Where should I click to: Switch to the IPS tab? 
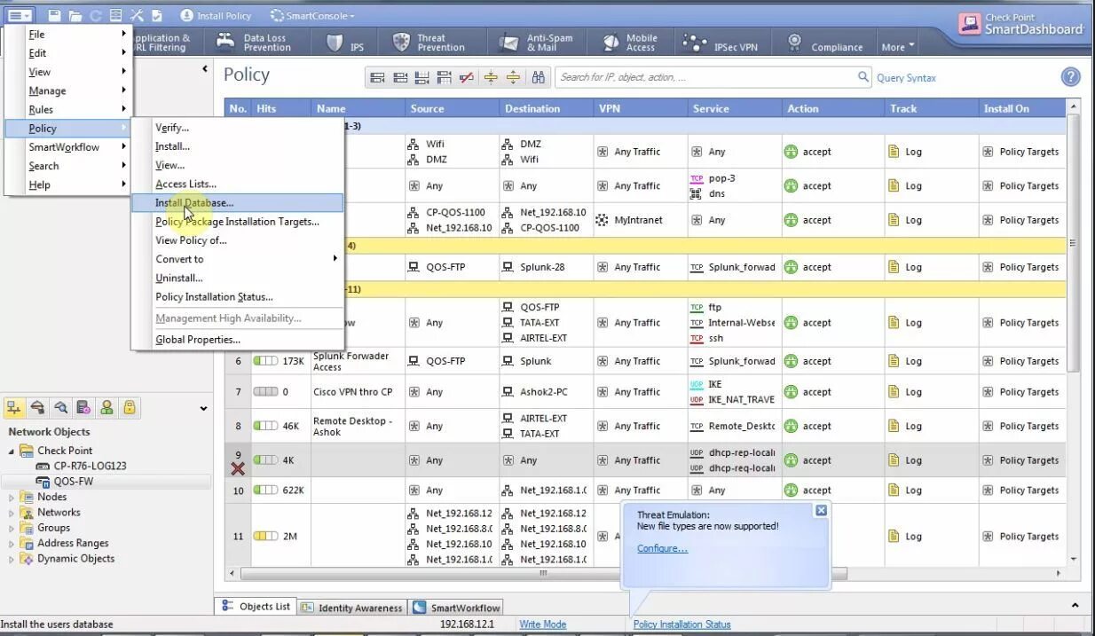(x=346, y=43)
